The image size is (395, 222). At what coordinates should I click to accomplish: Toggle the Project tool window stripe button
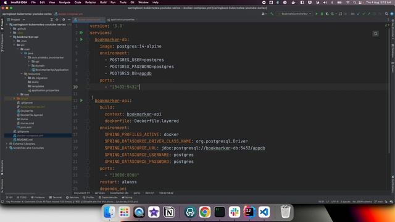2,24
